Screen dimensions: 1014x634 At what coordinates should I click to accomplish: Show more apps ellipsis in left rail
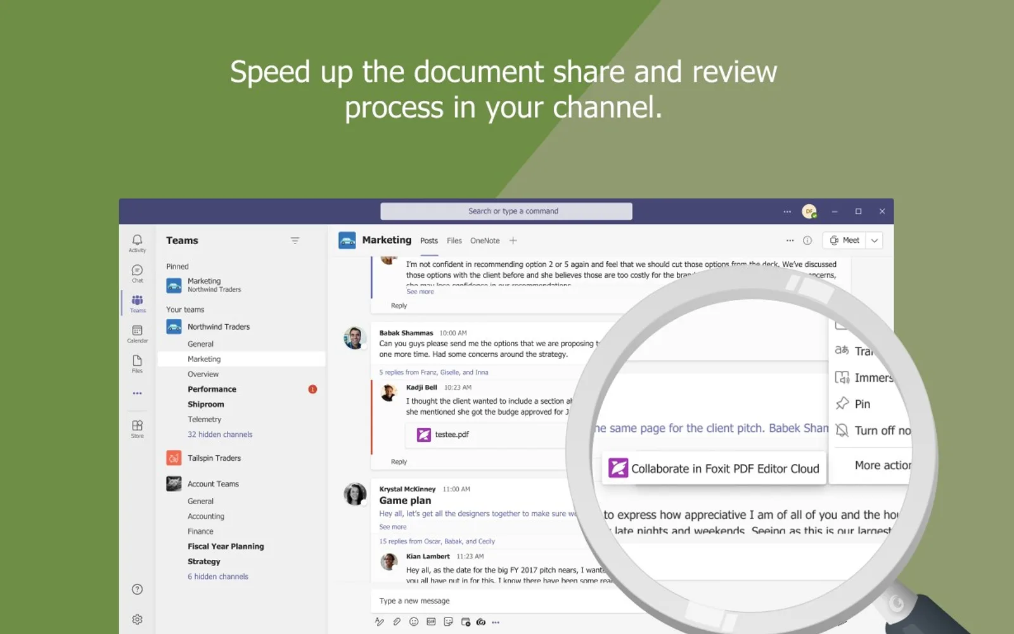[x=137, y=394]
